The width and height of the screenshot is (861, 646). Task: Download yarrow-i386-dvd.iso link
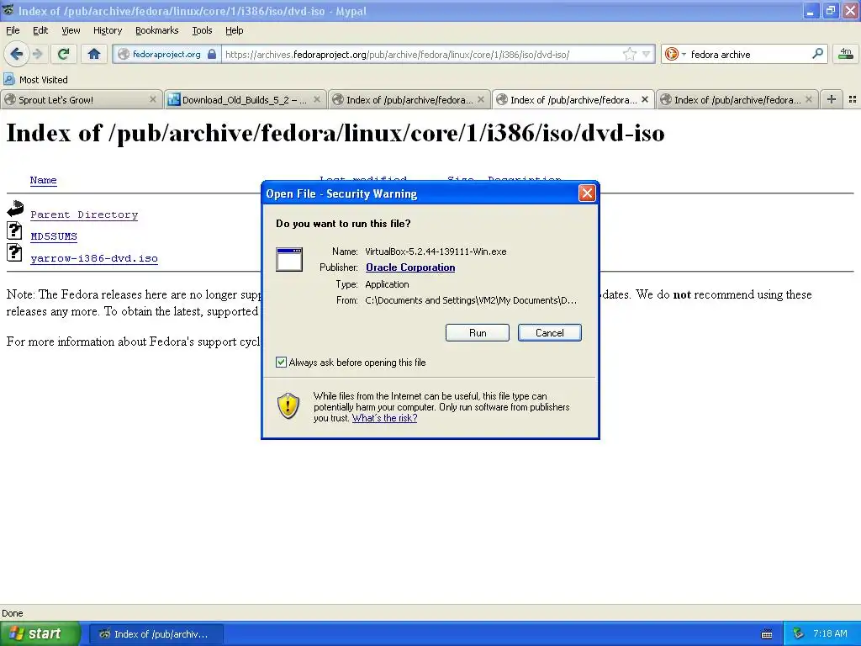click(x=94, y=259)
